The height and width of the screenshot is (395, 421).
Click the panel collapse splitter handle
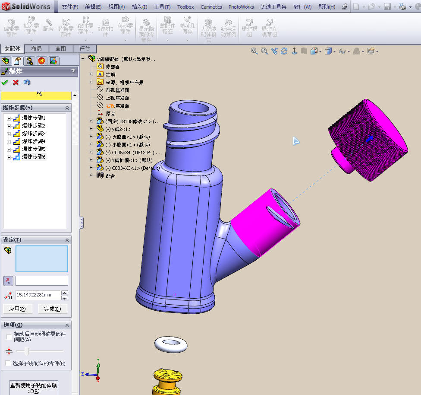82,223
